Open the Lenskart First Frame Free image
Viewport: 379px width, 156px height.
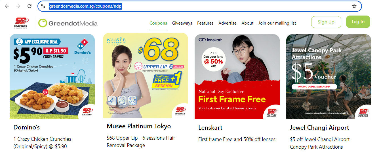(237, 77)
